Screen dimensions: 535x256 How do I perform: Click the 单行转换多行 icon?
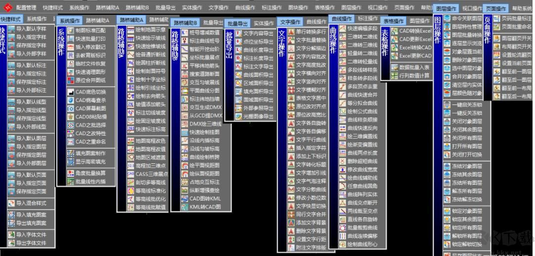291,32
